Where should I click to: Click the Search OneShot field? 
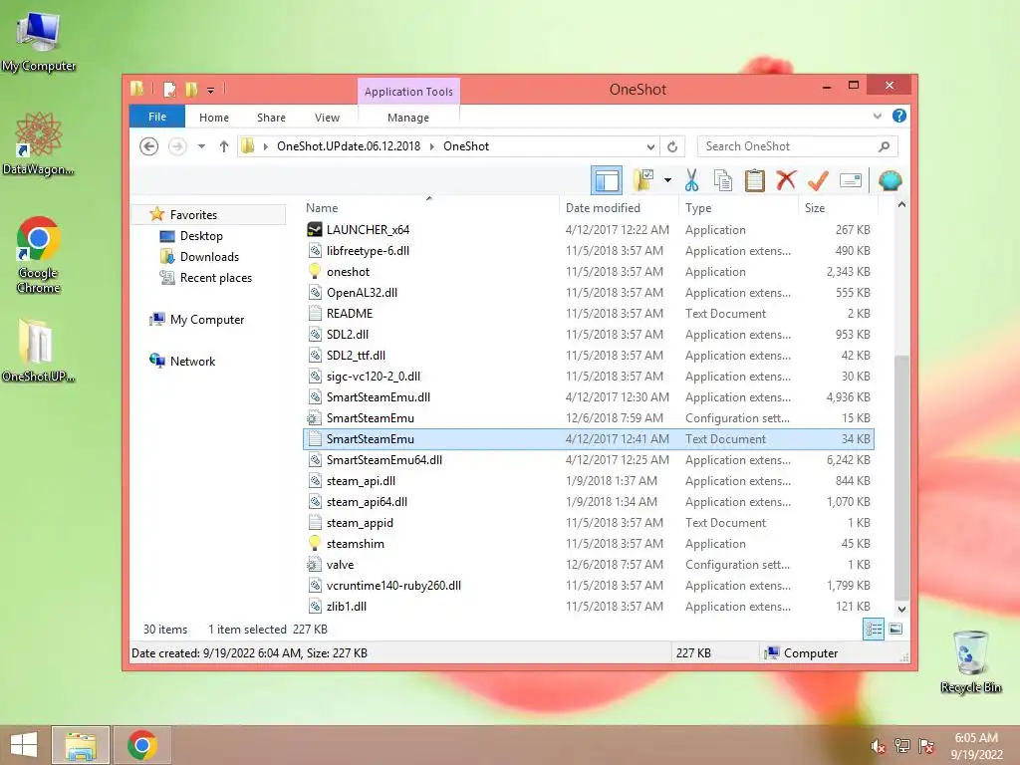click(x=797, y=146)
